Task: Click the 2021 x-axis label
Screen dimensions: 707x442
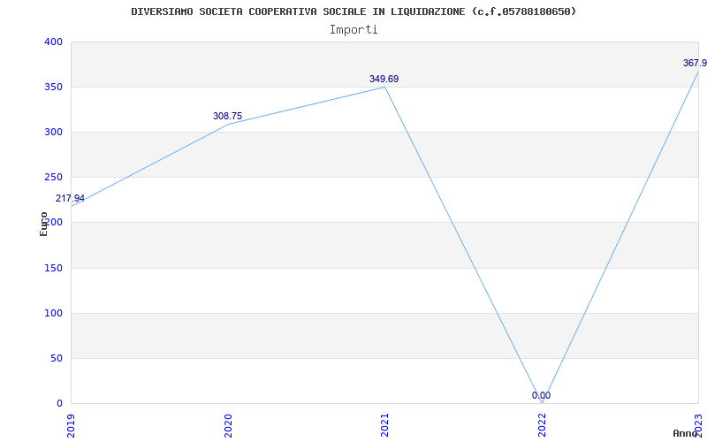Action: 384,426
